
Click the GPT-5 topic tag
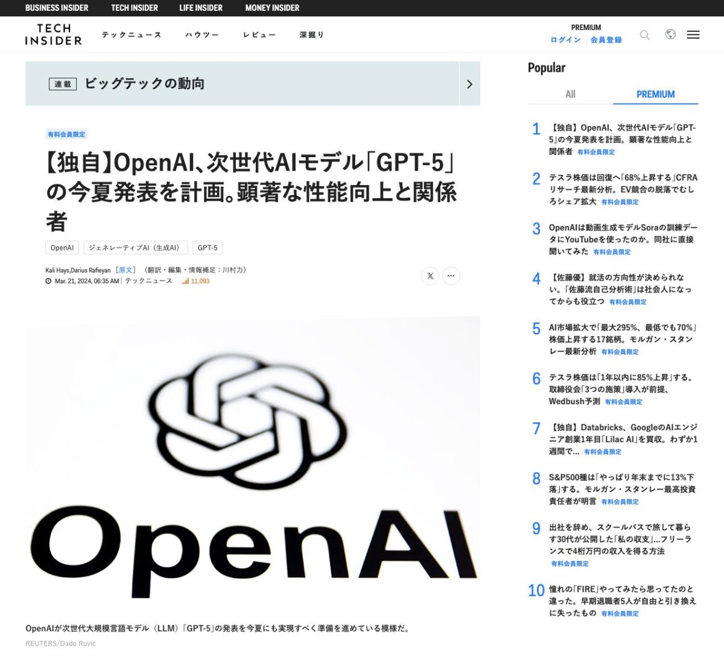208,247
